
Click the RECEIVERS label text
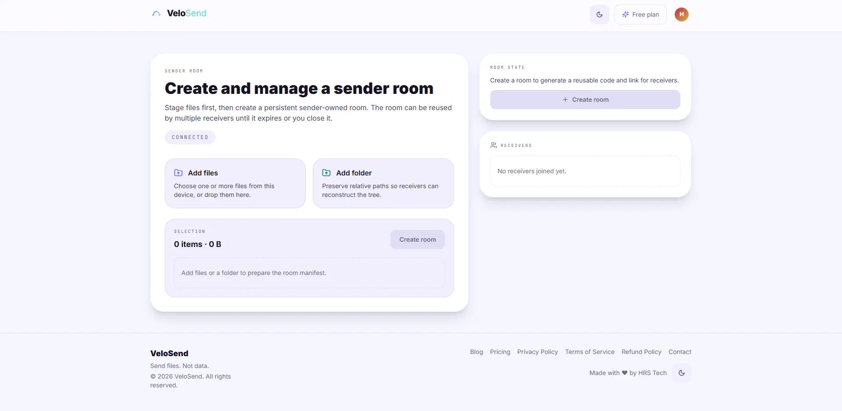(x=516, y=145)
